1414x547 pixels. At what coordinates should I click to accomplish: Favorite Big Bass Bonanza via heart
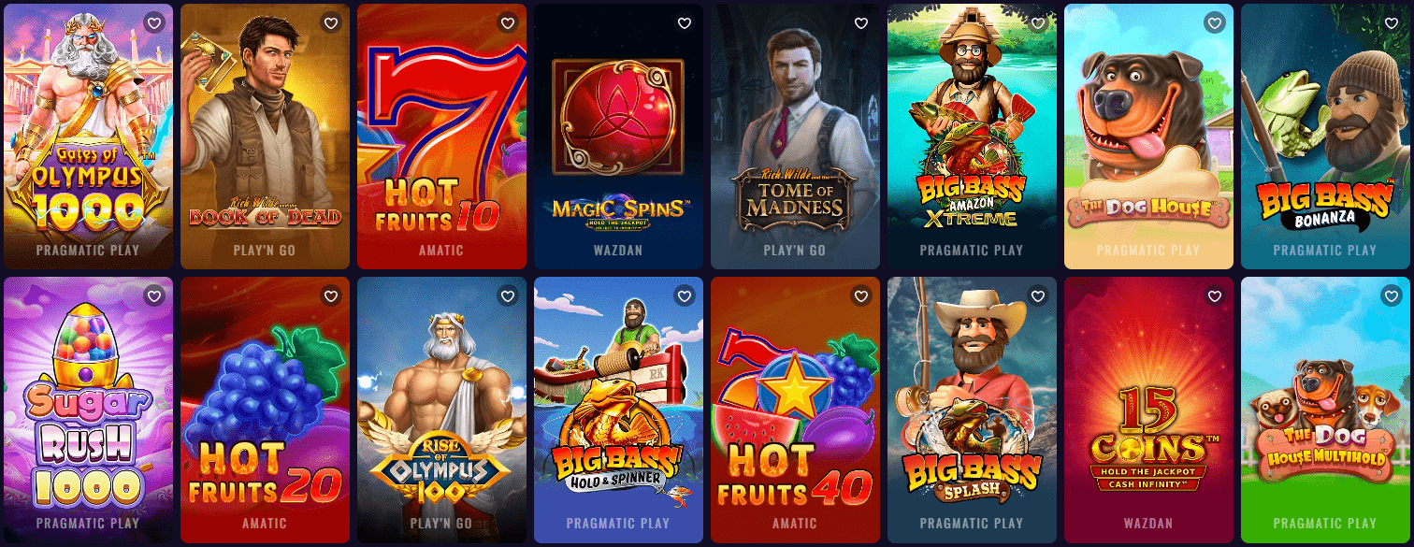(1392, 23)
